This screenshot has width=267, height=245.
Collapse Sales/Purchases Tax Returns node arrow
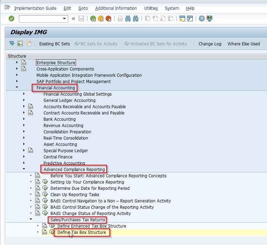(x=31, y=219)
